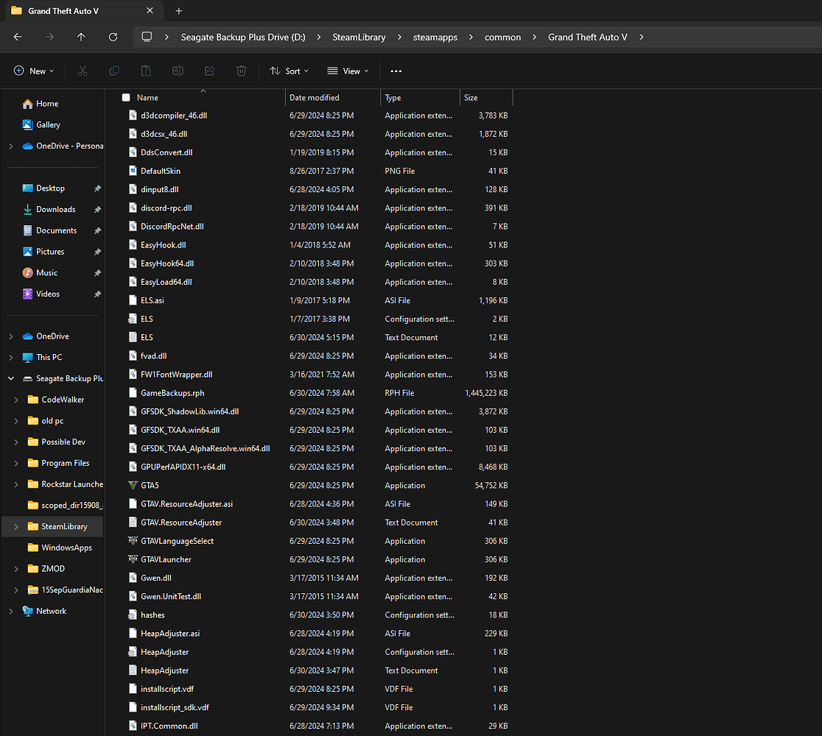This screenshot has height=736, width=822.
Task: Open the Sort dropdown
Action: (x=289, y=71)
